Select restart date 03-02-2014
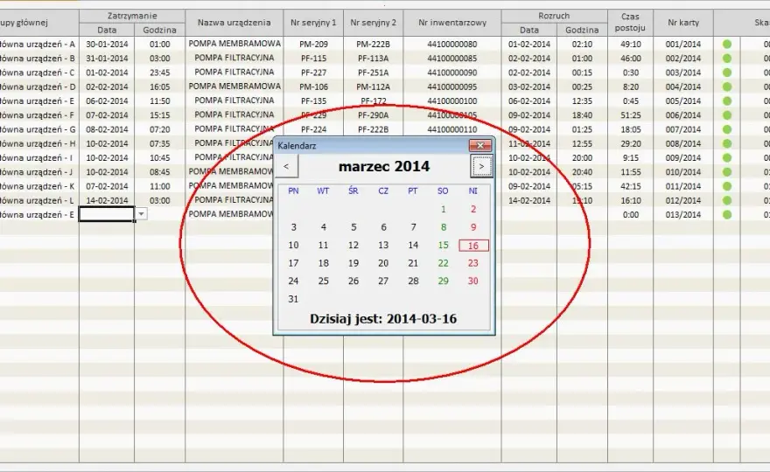Viewport: 770px width, 472px height. tap(529, 87)
